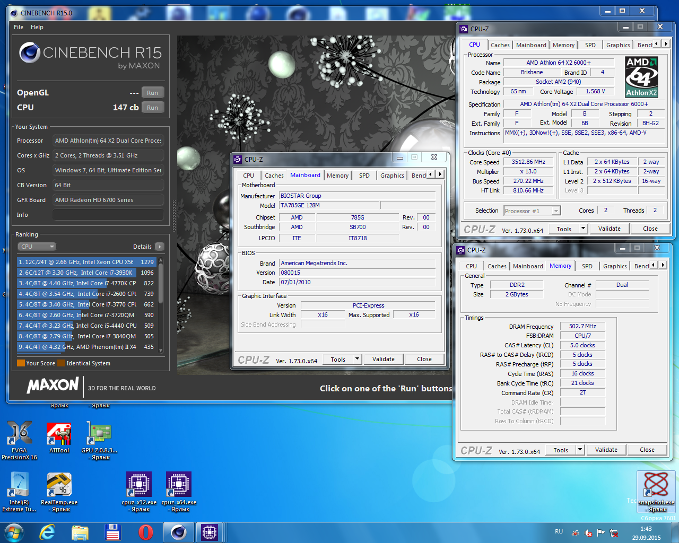Click the MAXON logo in Cinebench

(53, 385)
